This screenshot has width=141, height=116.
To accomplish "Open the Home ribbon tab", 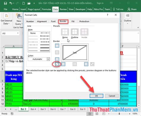I will click(15, 9).
